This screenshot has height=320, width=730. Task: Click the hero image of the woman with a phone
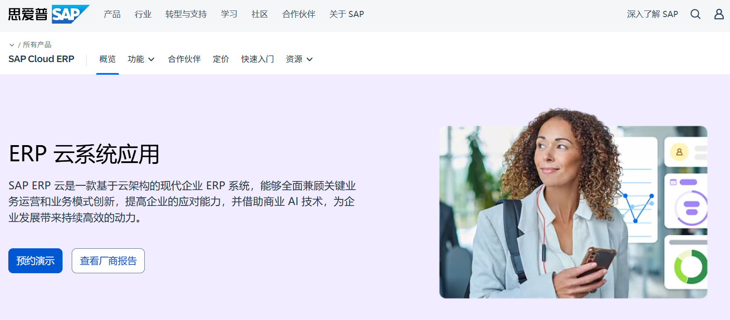pyautogui.click(x=573, y=204)
